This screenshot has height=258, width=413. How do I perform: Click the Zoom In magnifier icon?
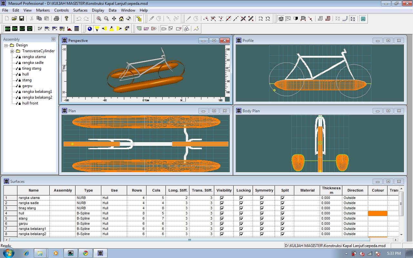point(99,19)
